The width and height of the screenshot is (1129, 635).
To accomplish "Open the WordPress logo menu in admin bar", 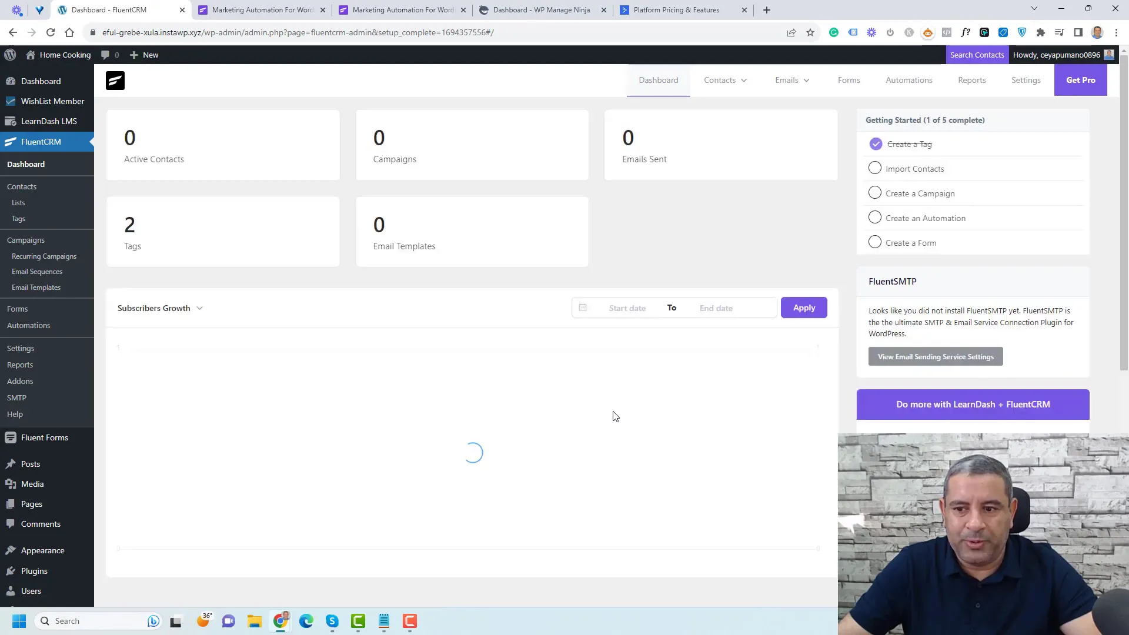I will [x=10, y=55].
